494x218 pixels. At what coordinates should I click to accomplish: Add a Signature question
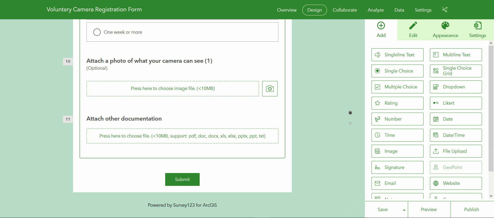coord(398,167)
